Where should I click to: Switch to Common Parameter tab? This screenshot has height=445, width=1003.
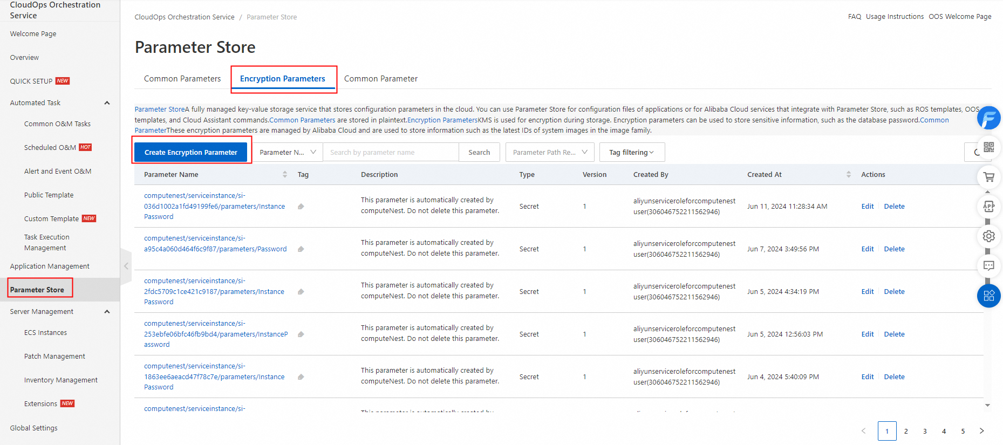tap(381, 79)
